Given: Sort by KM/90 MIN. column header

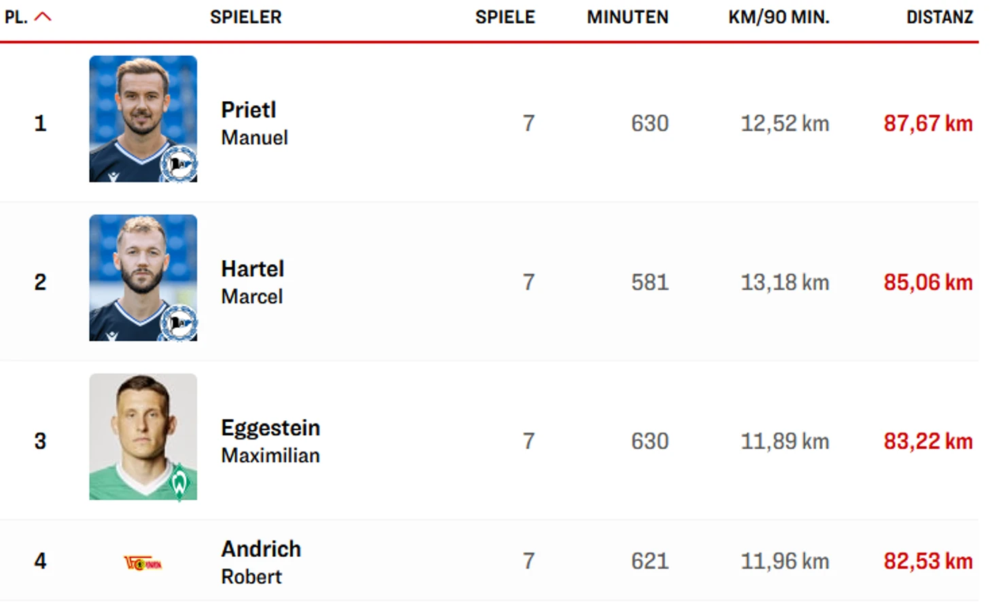Looking at the screenshot, I should point(779,17).
